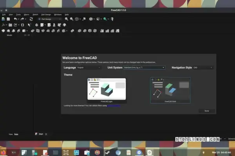Click the Redo arrow icon

click(22, 19)
